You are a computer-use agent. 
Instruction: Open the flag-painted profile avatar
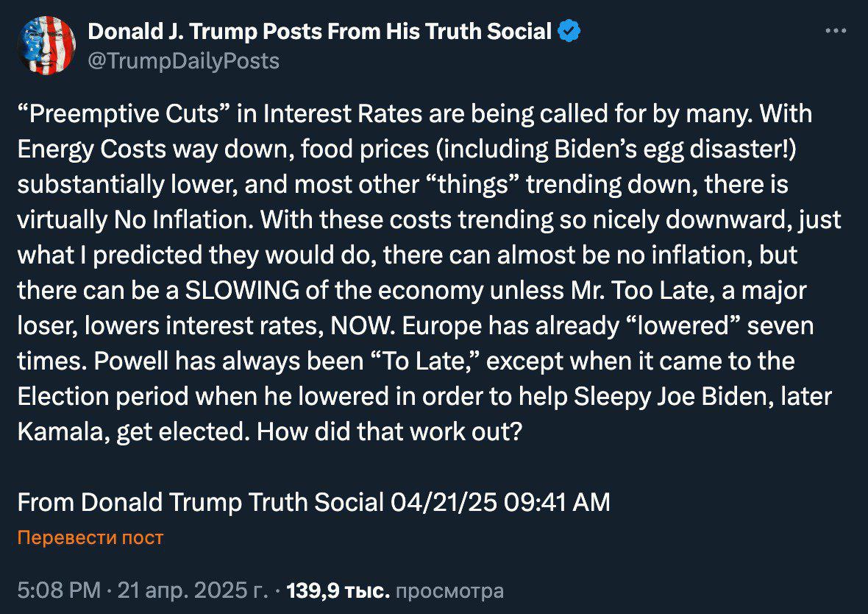[x=46, y=46]
